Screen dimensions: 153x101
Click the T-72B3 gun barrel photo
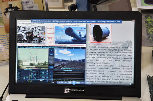(70, 35)
